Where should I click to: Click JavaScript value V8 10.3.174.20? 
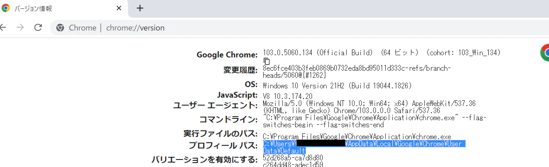pos(288,96)
